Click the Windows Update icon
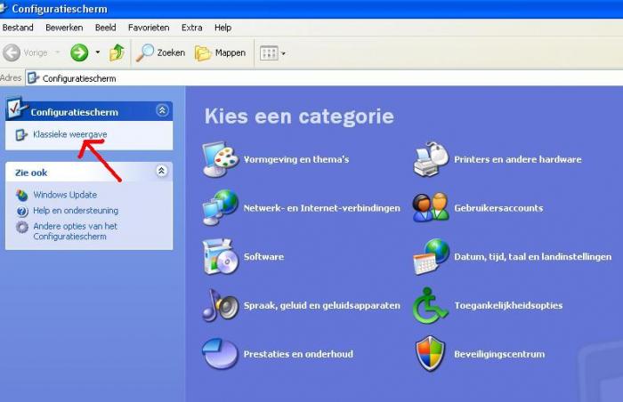623x402 pixels. pyautogui.click(x=22, y=195)
